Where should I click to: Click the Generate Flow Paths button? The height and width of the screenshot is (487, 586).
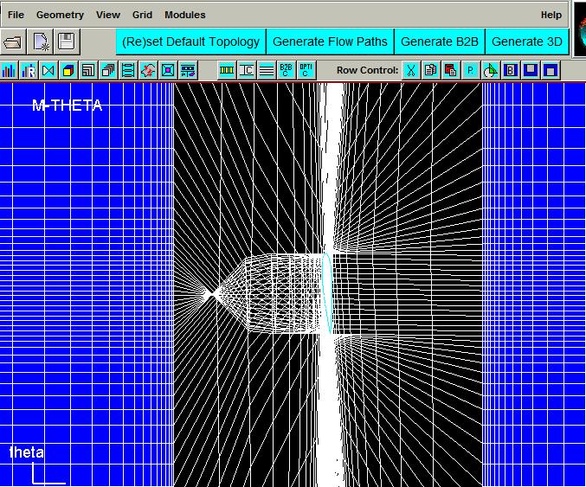tap(330, 42)
